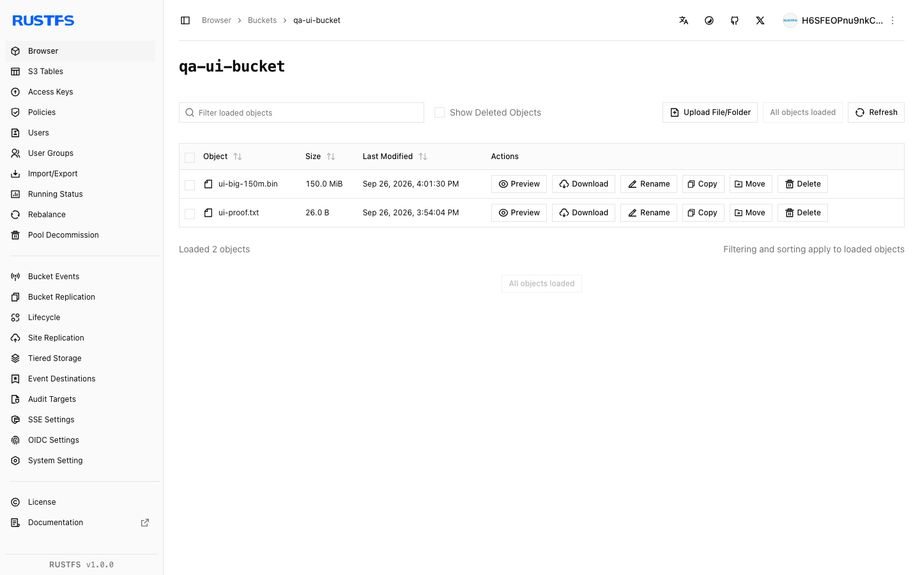Preview ui-big-150m.bin
The width and height of the screenshot is (920, 575).
(519, 184)
